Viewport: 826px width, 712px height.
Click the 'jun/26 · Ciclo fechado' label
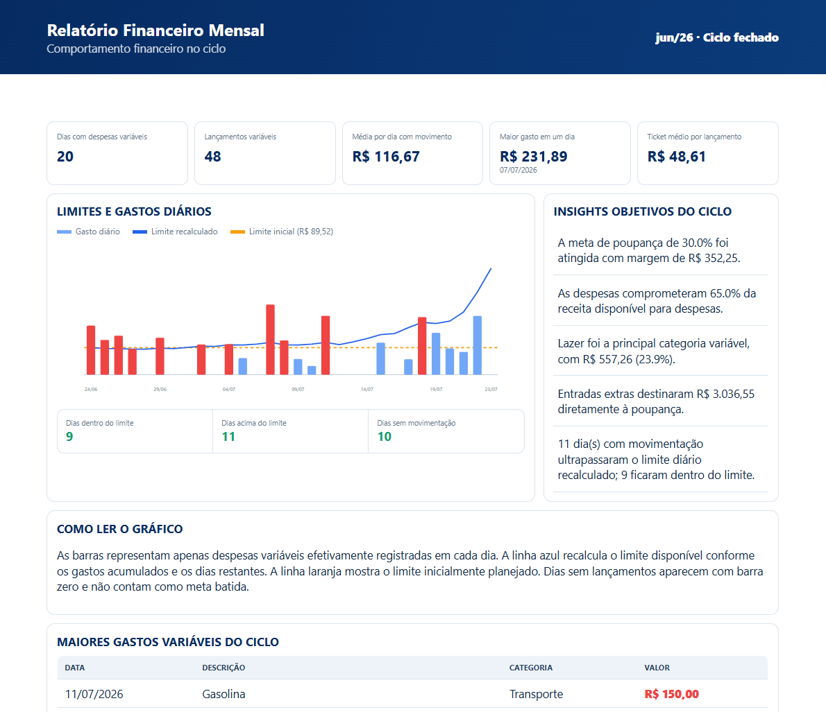[x=717, y=37]
